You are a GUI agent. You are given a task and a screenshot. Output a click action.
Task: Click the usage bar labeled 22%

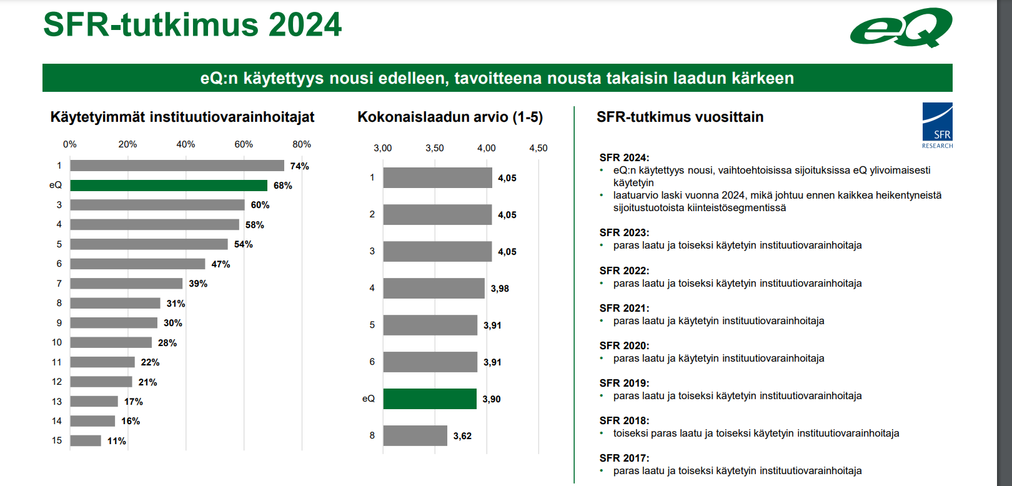point(102,362)
